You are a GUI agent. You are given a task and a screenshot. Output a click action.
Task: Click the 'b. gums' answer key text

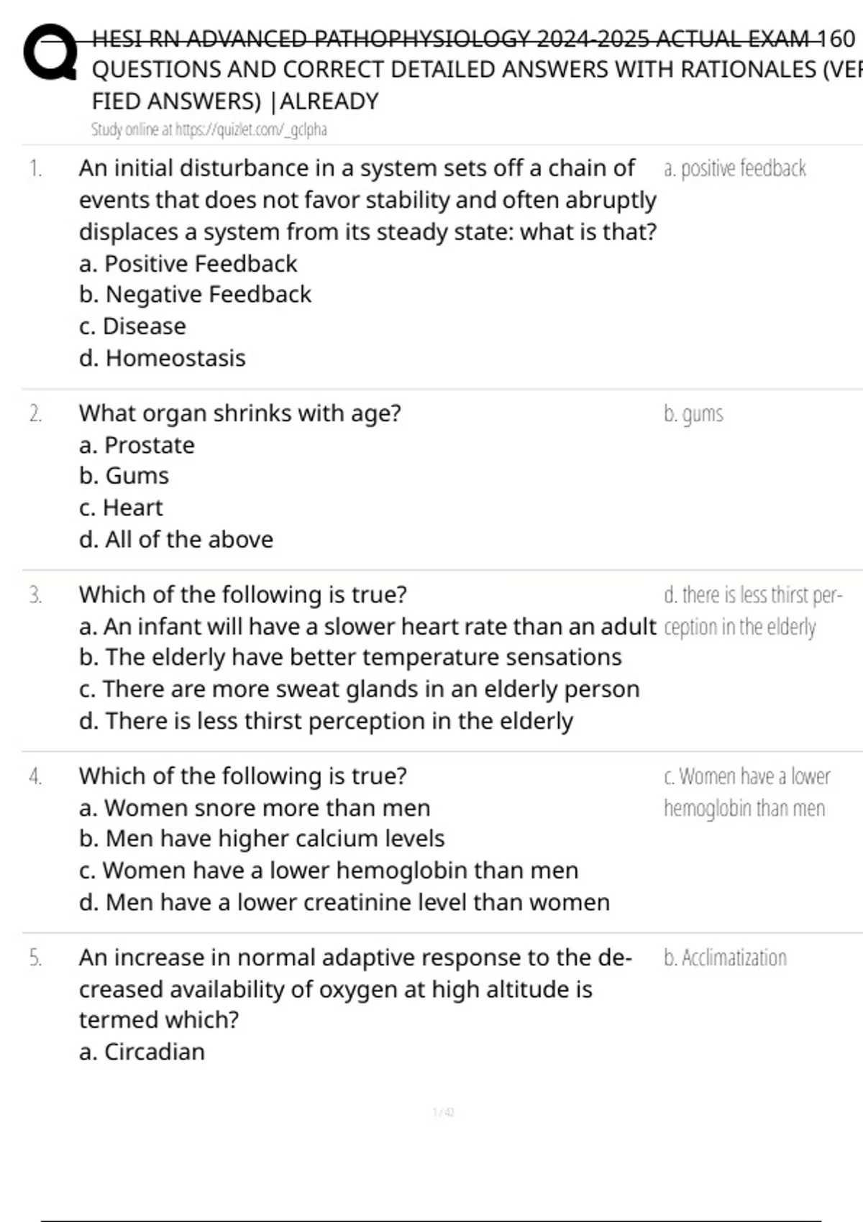693,414
